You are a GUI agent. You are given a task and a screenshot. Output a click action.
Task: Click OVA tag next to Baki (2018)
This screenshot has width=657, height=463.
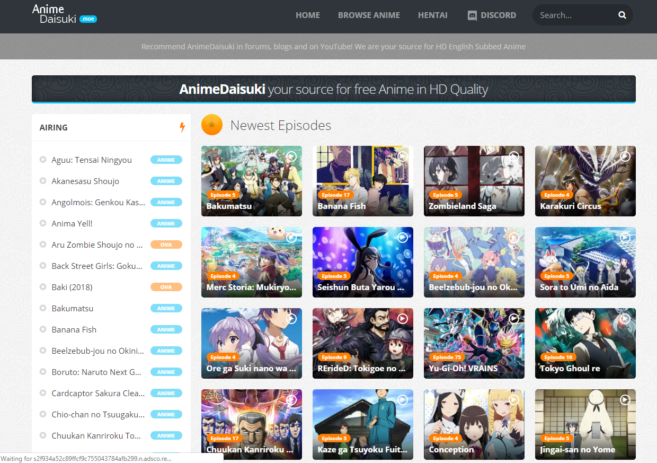click(x=166, y=287)
